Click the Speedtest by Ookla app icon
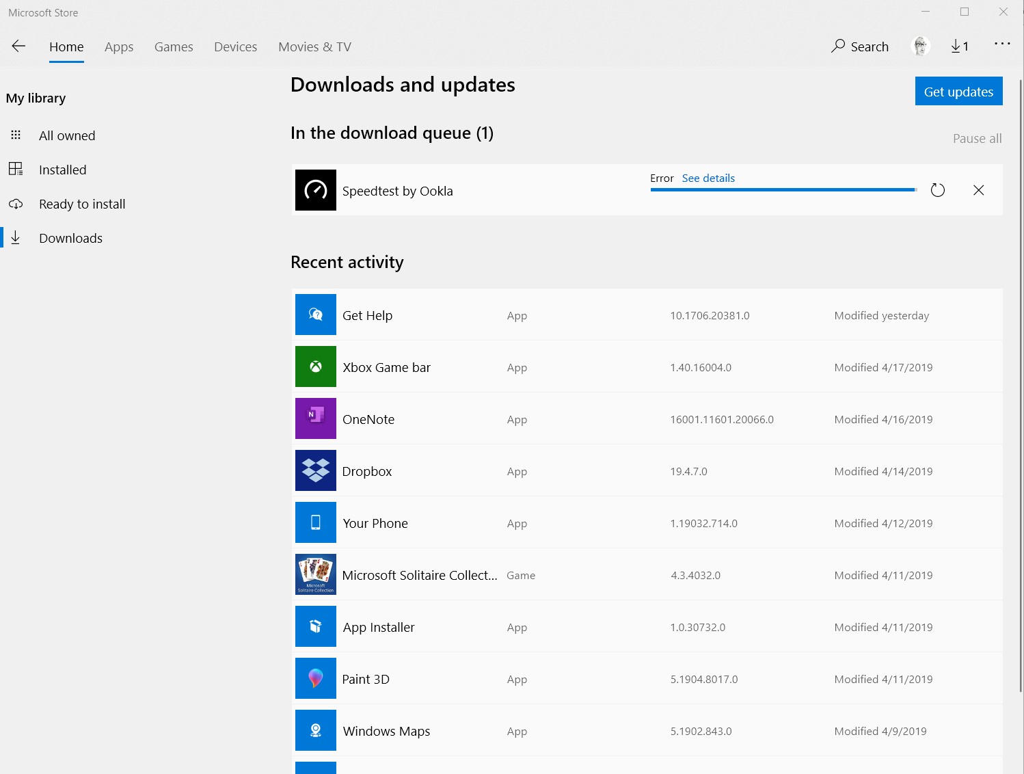 (316, 190)
